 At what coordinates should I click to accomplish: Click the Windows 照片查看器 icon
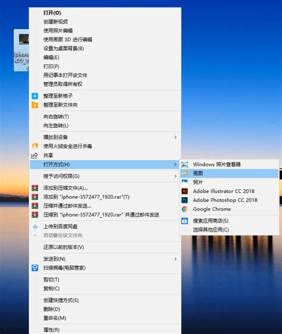pos(184,164)
